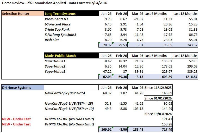Click the DHPROT2-LIVE (No Odds Limit) cell
This screenshot has height=134, width=200.
pos(69,119)
